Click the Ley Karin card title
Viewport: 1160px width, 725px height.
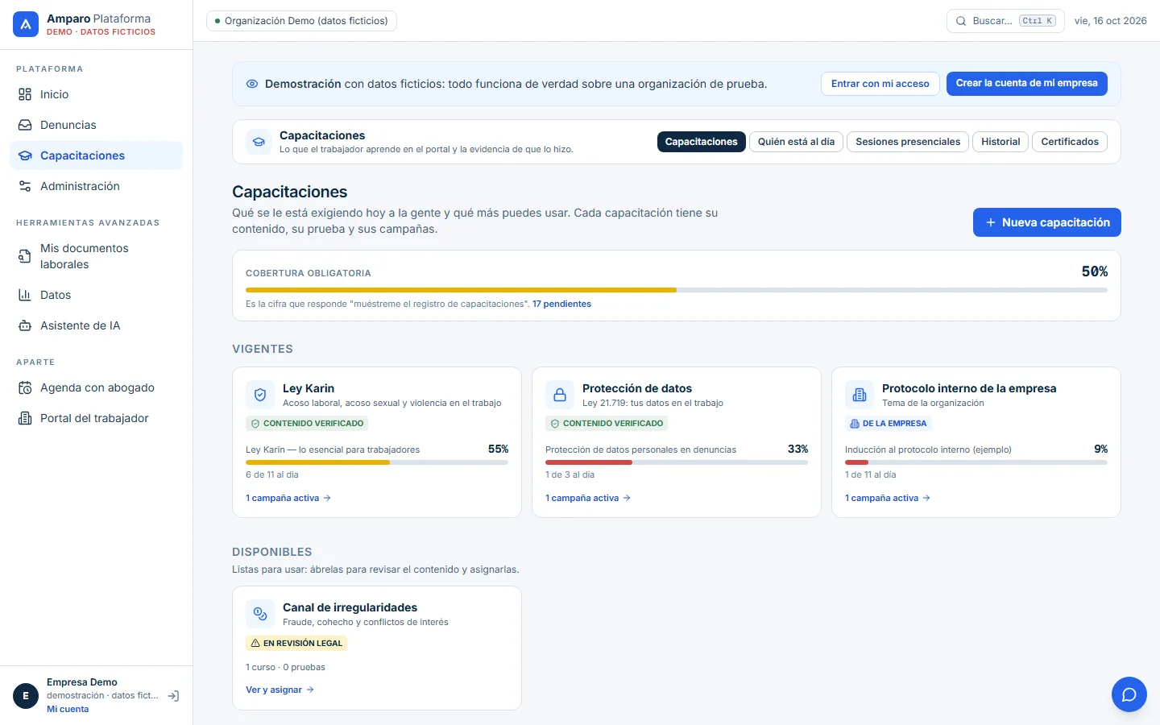click(x=309, y=388)
